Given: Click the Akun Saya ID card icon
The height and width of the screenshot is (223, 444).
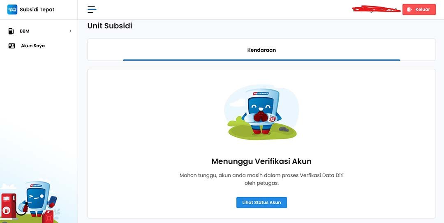Looking at the screenshot, I should tap(12, 46).
